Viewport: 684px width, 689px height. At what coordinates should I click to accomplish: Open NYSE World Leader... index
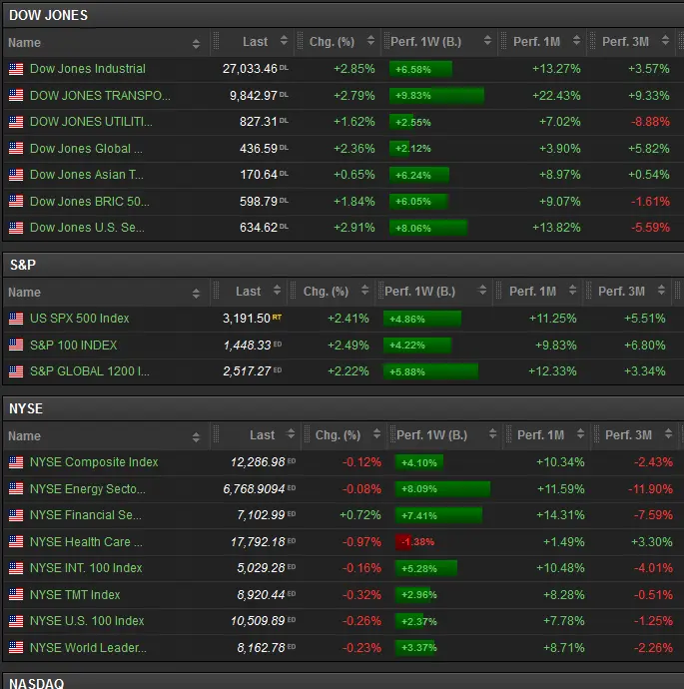(x=88, y=648)
